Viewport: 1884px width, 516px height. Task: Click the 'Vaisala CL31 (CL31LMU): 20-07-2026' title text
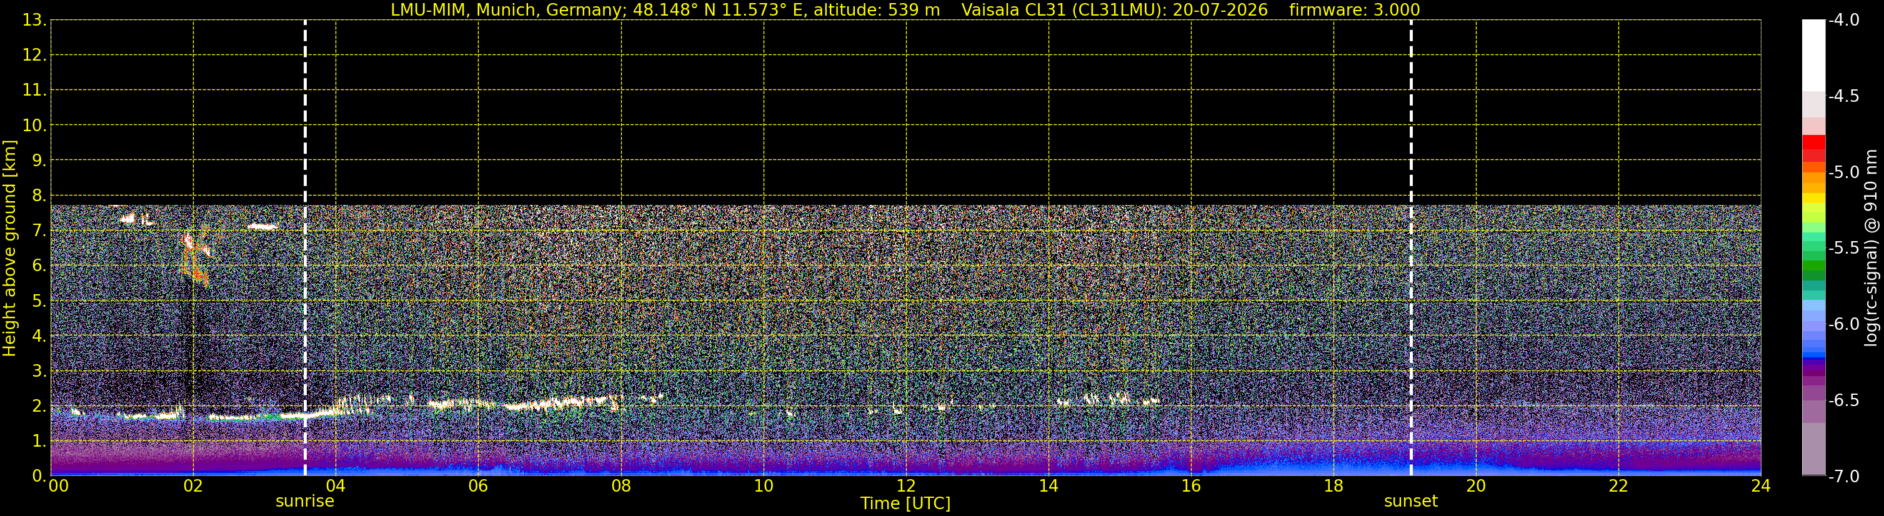click(1114, 10)
